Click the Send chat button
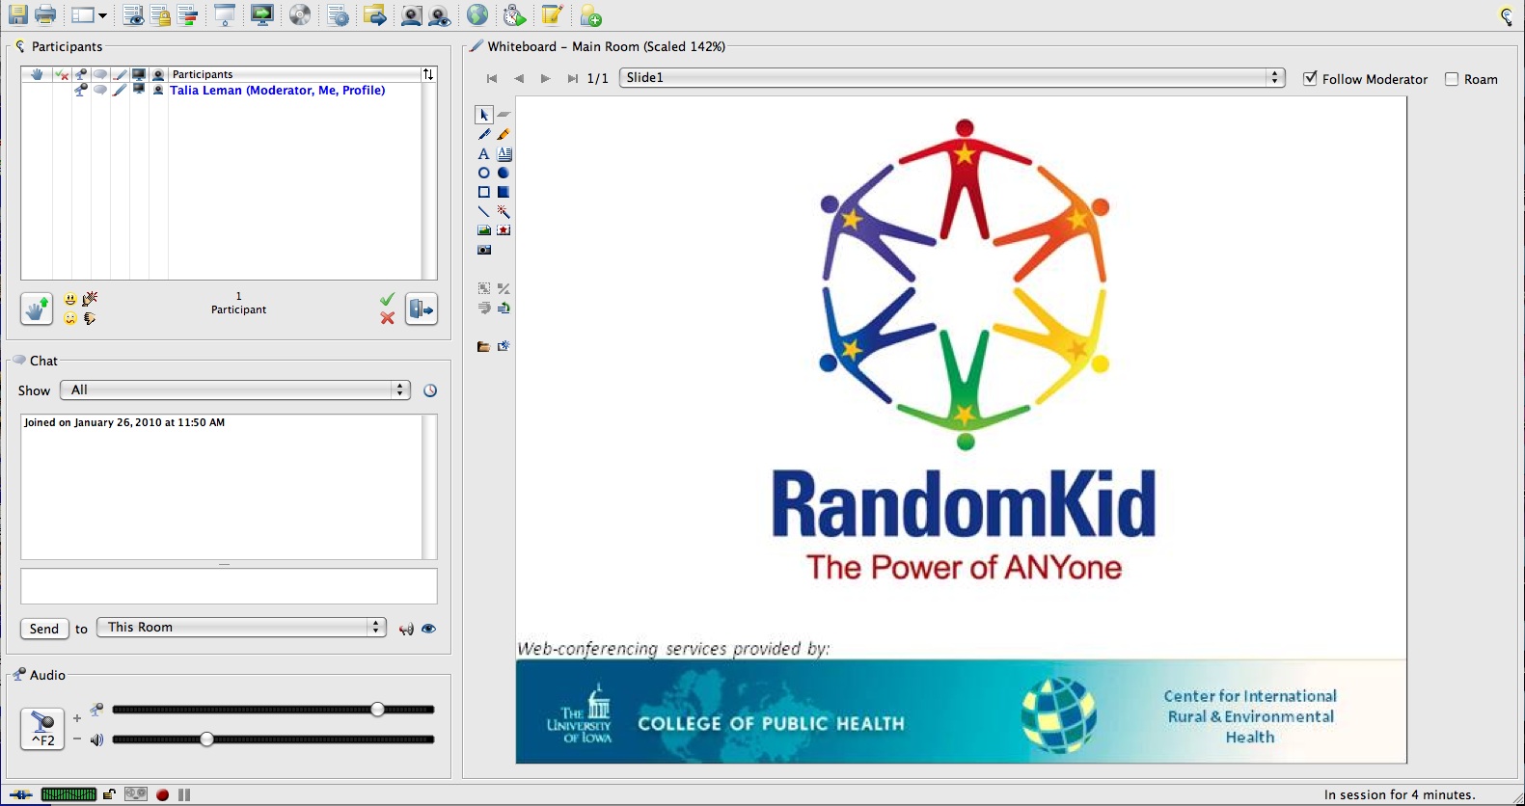The width and height of the screenshot is (1525, 806). coord(44,629)
